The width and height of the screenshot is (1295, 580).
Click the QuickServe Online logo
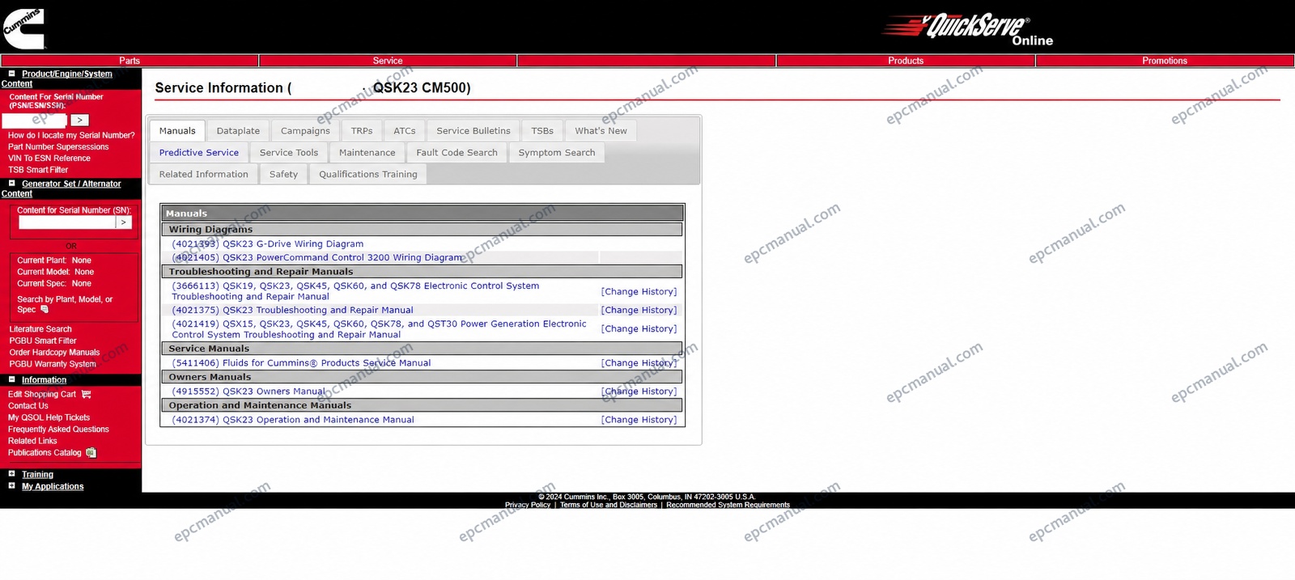pos(967,30)
